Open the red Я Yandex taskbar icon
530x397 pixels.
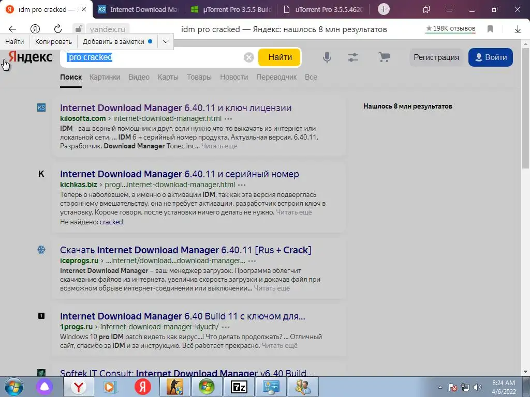(x=143, y=387)
